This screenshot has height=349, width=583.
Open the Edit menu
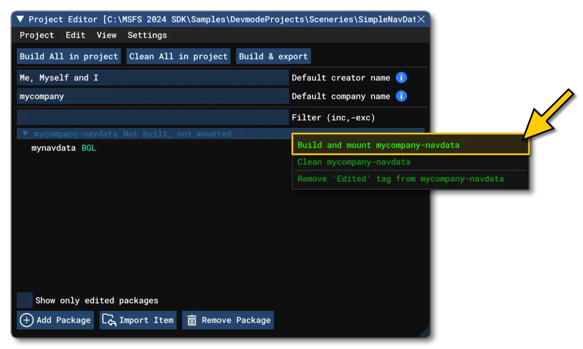[x=75, y=35]
